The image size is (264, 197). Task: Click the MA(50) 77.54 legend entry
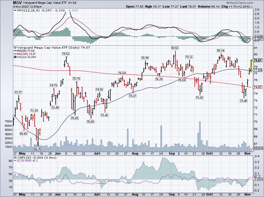(23, 51)
